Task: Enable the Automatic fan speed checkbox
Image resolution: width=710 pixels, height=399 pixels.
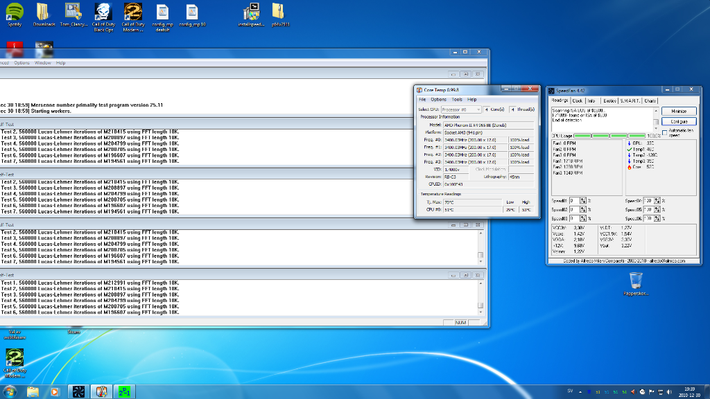Action: [664, 131]
